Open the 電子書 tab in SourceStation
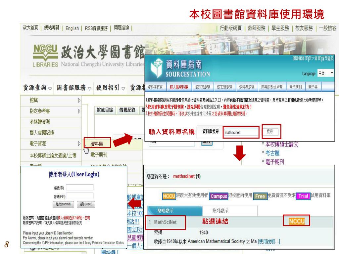339x254 pixels. pyautogui.click(x=313, y=87)
